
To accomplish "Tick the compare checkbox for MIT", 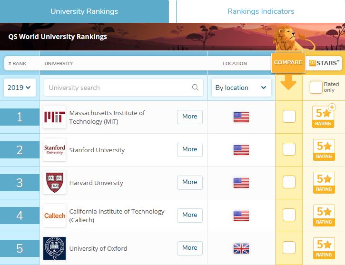I will pyautogui.click(x=289, y=117).
